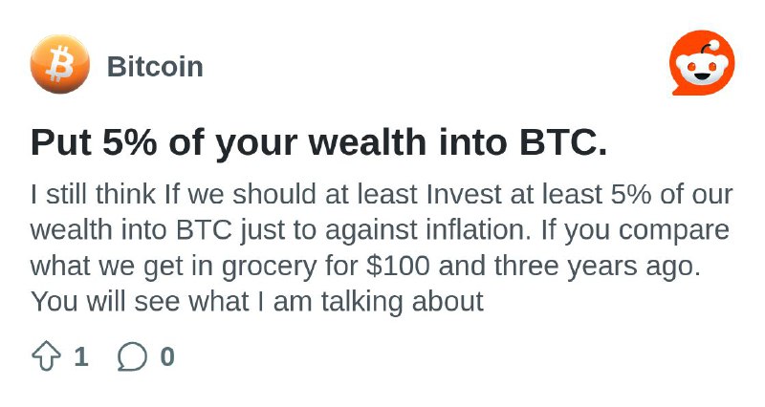The width and height of the screenshot is (765, 407).
Task: Click the upvote count number 1
Action: pyautogui.click(x=81, y=356)
